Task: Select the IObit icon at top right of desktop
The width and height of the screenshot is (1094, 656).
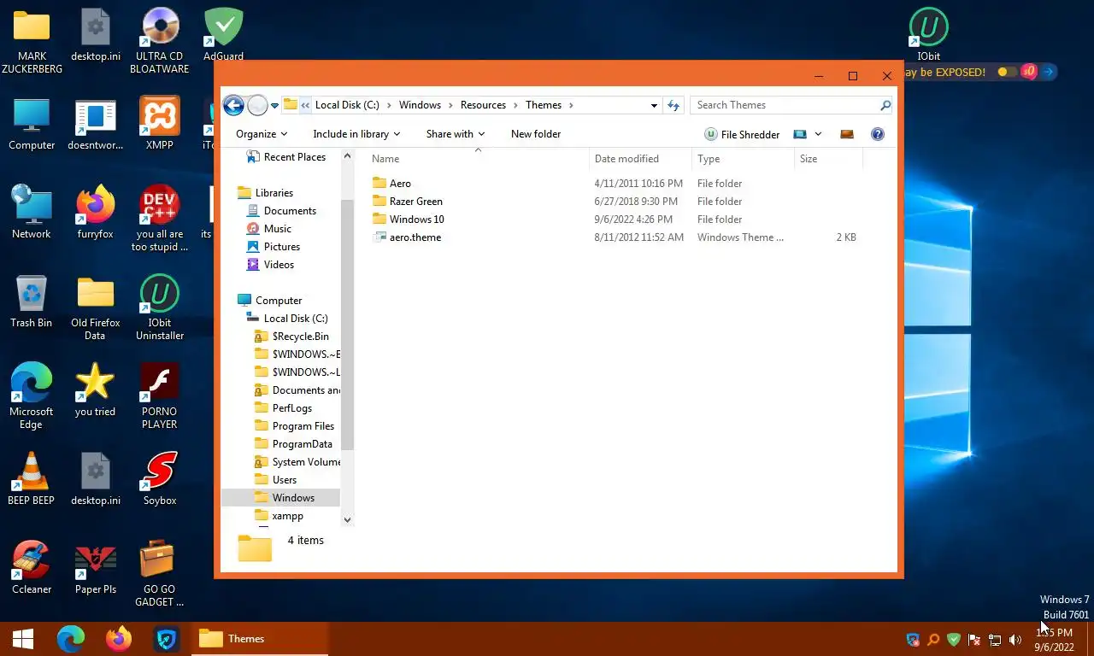Action: coord(929,34)
